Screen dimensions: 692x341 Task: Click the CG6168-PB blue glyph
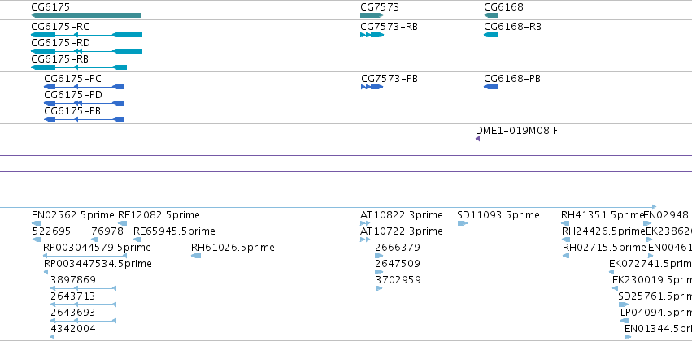(x=491, y=87)
